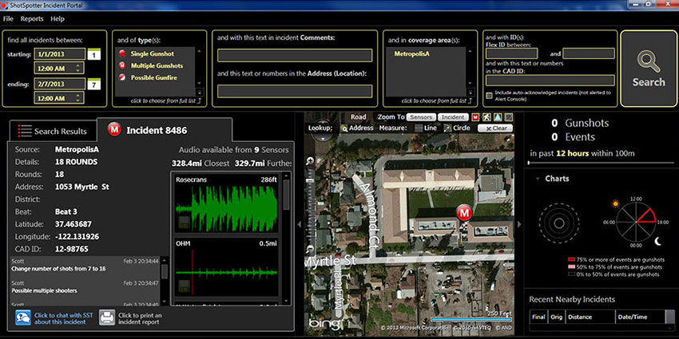The width and height of the screenshot is (679, 339).
Task: Click the starting date field 1/1/2013
Action: pyautogui.click(x=59, y=54)
